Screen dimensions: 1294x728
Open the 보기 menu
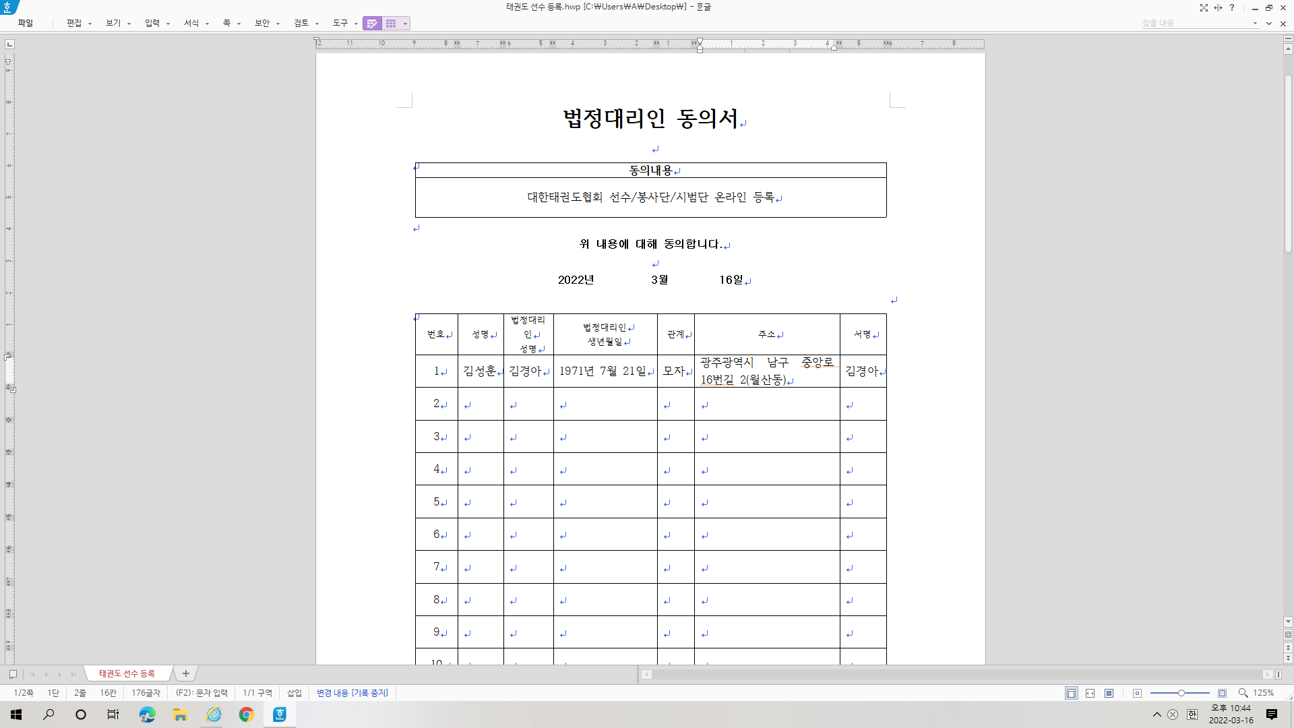[113, 23]
